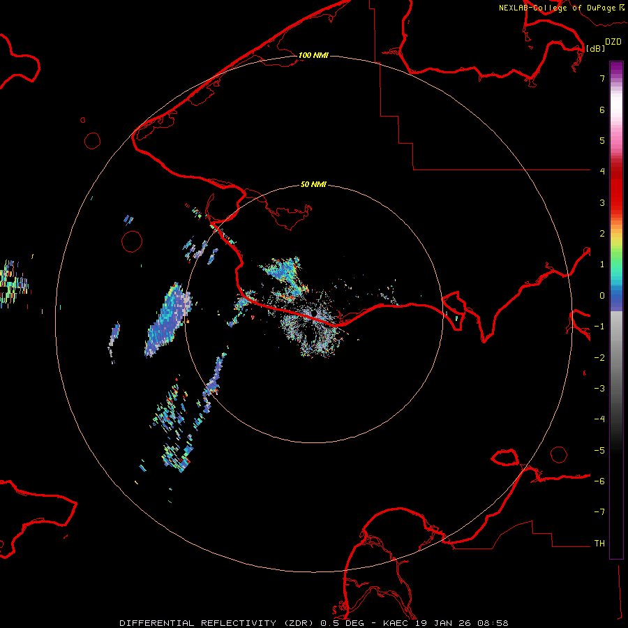Click the 1 value on the color scale
Image resolution: width=628 pixels, height=628 pixels.
point(602,264)
